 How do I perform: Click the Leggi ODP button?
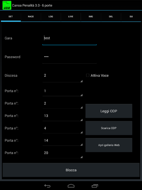pyautogui.click(x=109, y=111)
